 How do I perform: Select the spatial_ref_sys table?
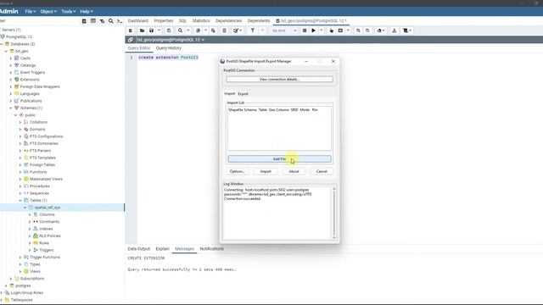[48, 208]
